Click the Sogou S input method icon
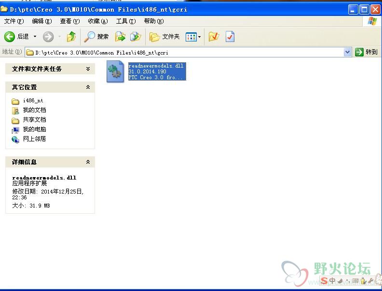 324,281
